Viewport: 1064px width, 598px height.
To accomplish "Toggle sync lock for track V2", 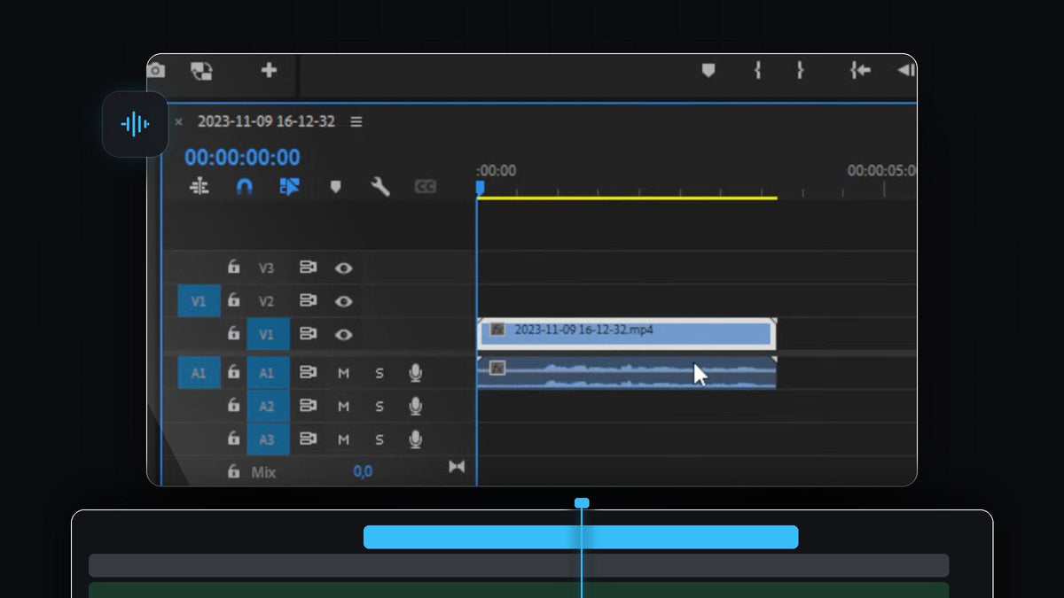I will [x=308, y=300].
